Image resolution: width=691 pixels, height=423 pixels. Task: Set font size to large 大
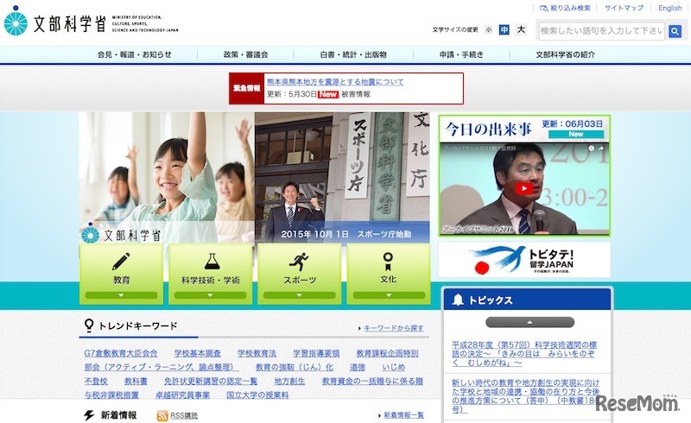coord(521,29)
